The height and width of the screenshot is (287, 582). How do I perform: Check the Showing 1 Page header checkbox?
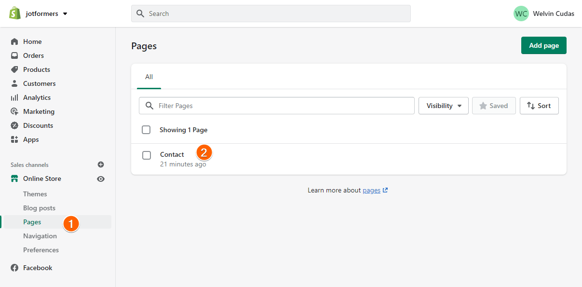[146, 130]
